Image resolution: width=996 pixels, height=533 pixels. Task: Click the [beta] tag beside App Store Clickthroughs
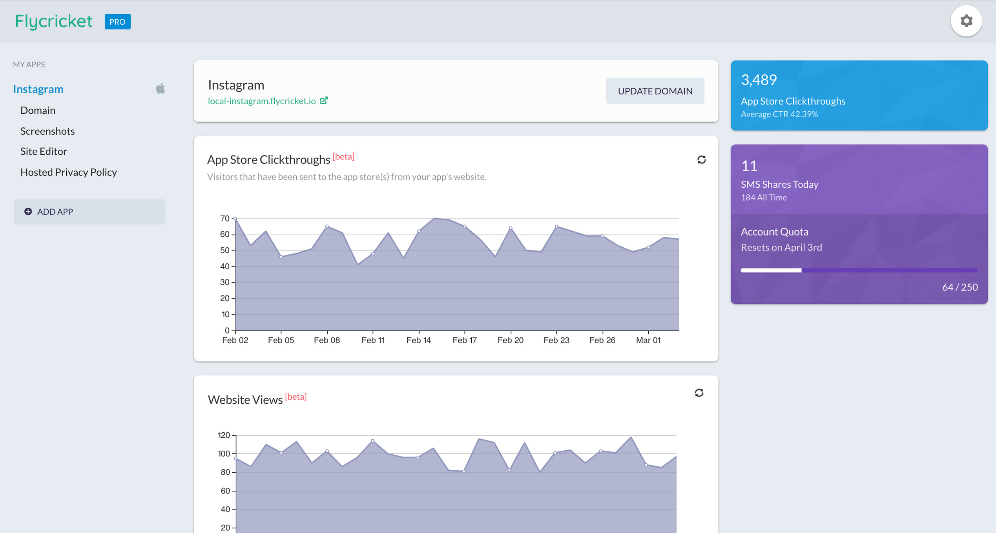pyautogui.click(x=343, y=157)
